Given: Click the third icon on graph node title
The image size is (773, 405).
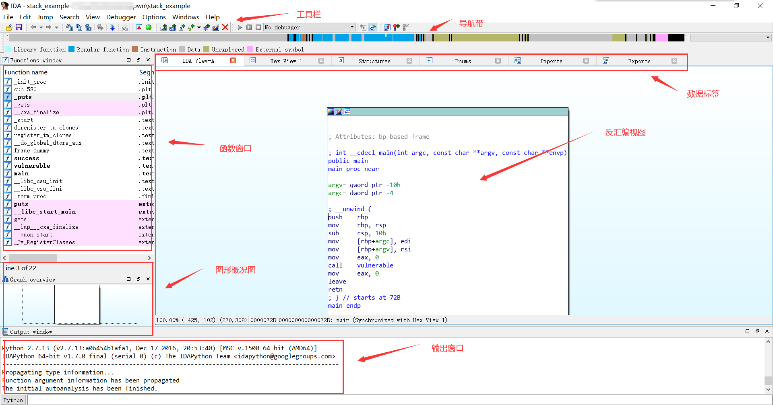Looking at the screenshot, I should click(x=347, y=111).
